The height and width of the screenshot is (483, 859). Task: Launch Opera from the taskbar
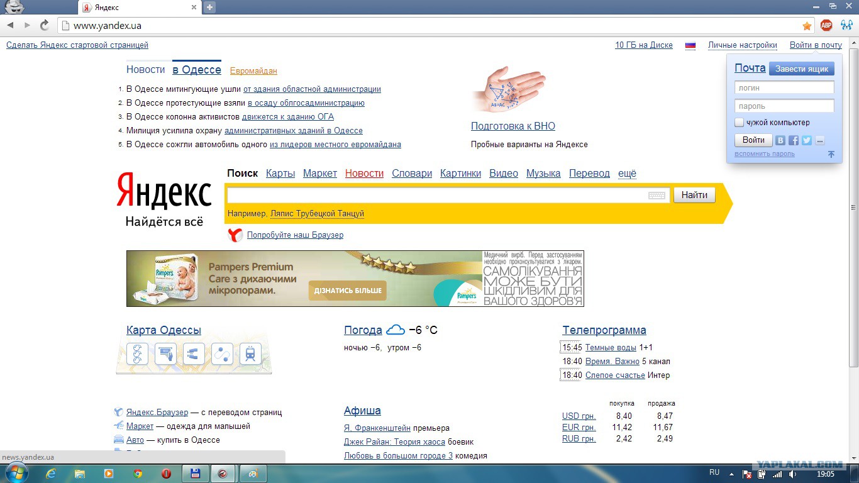tap(166, 474)
